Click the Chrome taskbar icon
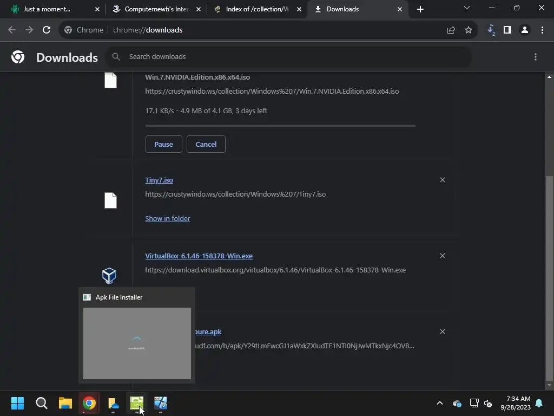The height and width of the screenshot is (416, 554). (89, 403)
